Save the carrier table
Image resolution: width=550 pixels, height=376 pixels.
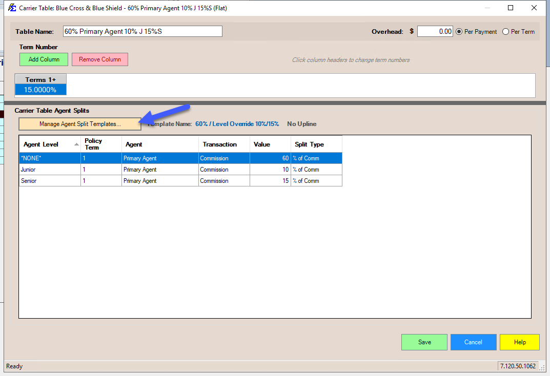pyautogui.click(x=424, y=342)
